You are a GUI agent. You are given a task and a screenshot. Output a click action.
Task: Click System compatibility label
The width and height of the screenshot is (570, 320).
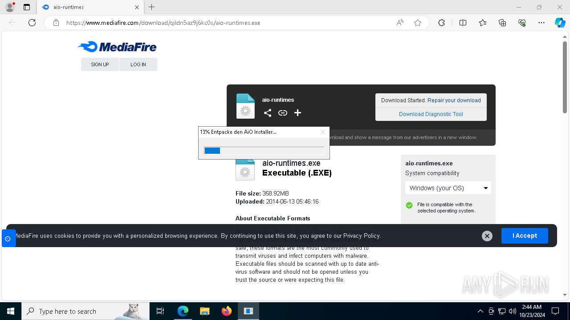pyautogui.click(x=432, y=173)
